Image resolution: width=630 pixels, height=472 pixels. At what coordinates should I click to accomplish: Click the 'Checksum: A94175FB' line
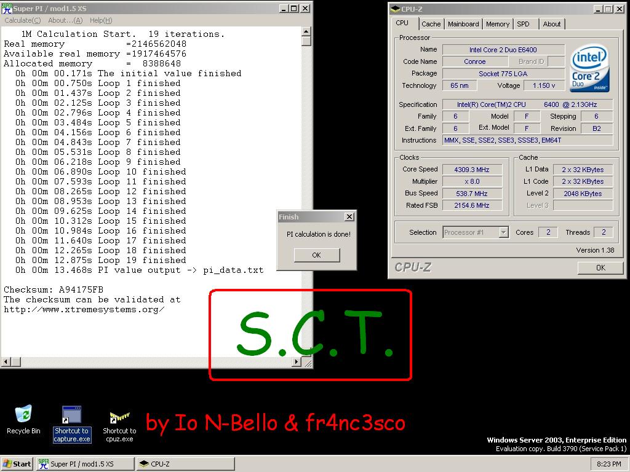54,289
